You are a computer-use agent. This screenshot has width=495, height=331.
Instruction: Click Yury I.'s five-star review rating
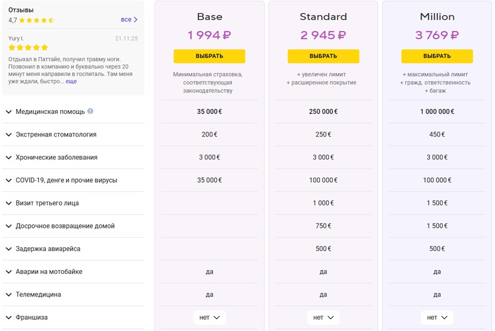(x=28, y=48)
